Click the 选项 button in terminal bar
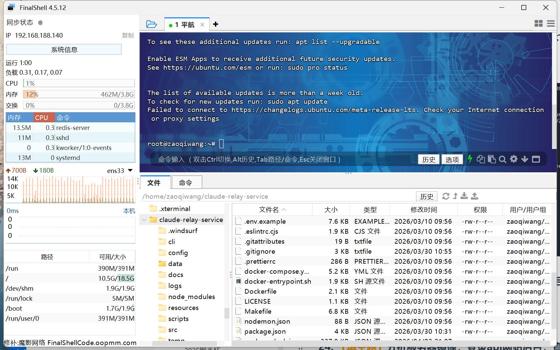This screenshot has width=560, height=350. point(452,160)
